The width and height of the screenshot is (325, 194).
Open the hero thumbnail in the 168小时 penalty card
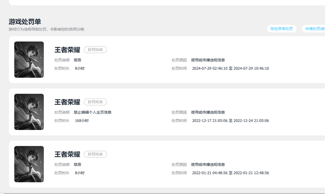pyautogui.click(x=29, y=112)
